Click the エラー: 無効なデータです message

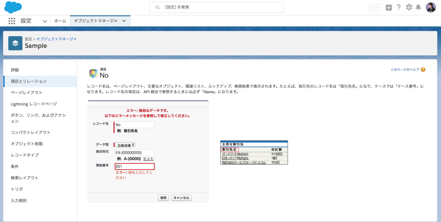click(148, 111)
